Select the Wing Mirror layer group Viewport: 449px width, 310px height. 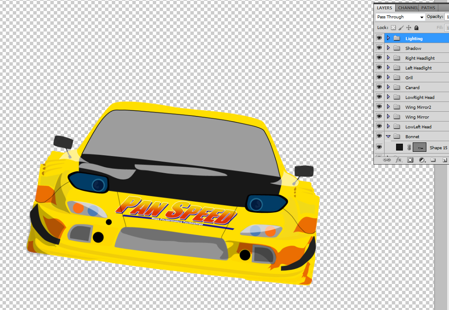(x=417, y=117)
